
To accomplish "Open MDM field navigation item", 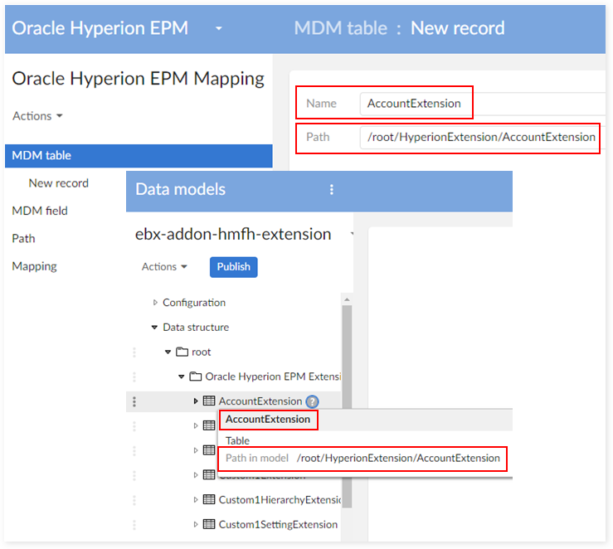I will pos(40,211).
